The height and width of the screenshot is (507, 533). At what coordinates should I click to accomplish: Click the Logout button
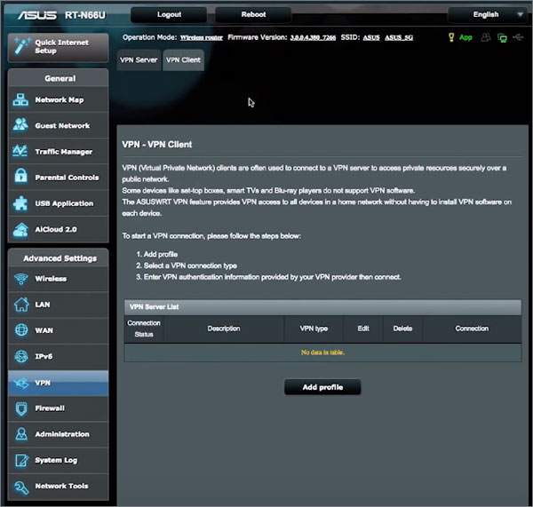pos(169,14)
